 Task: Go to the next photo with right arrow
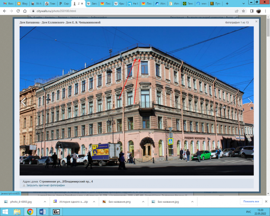click(x=249, y=102)
